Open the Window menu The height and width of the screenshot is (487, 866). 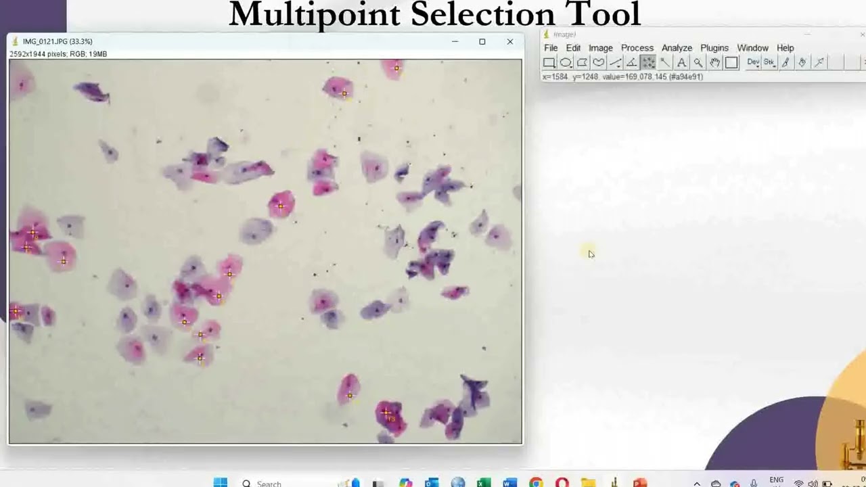(x=752, y=48)
